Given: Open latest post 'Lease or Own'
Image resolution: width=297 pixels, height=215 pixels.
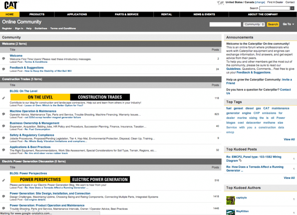Looking at the screenshot, I should pos(54,105).
